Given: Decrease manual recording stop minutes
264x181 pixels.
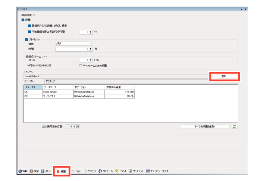Looking at the screenshot, I should [x=91, y=33].
